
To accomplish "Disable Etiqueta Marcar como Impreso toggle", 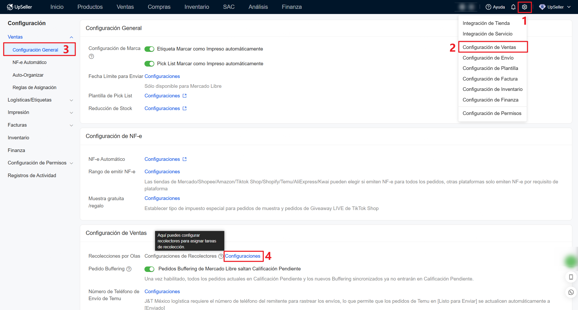I will (149, 49).
